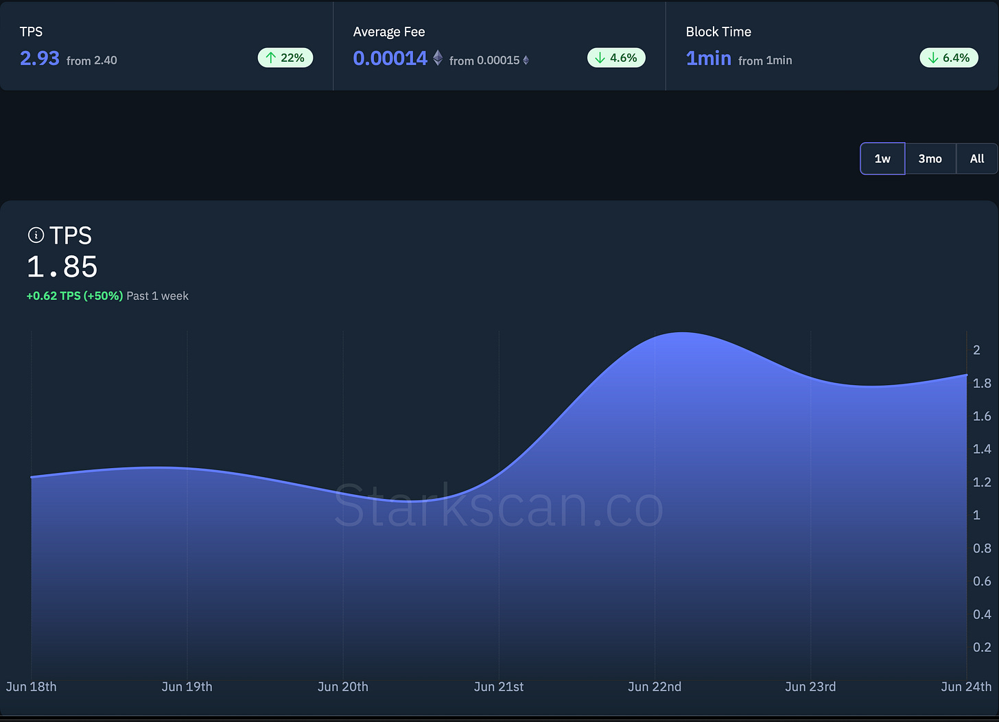Click the Jun 22nd axis label

click(655, 686)
